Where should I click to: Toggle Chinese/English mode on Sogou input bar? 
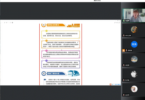112,84
